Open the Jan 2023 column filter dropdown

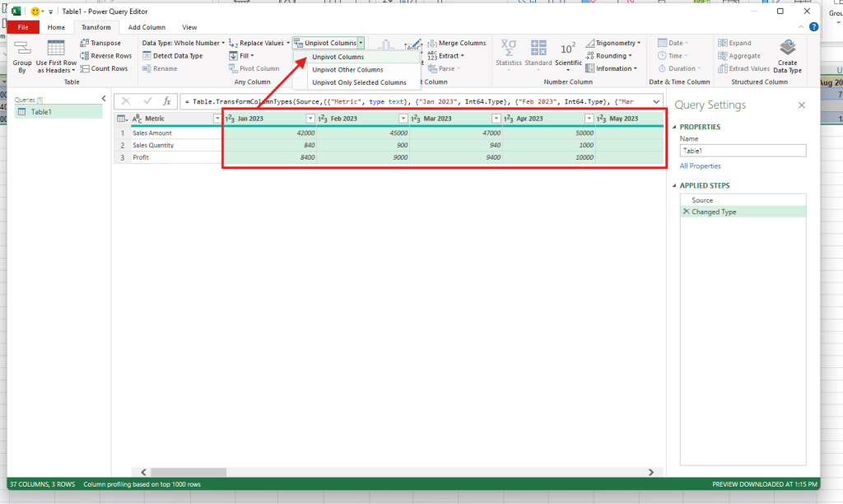311,119
